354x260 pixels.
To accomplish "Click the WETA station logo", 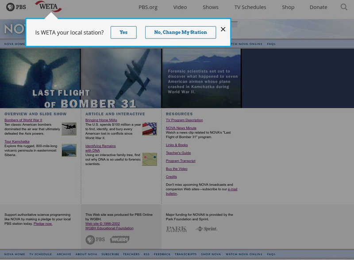I will [48, 7].
